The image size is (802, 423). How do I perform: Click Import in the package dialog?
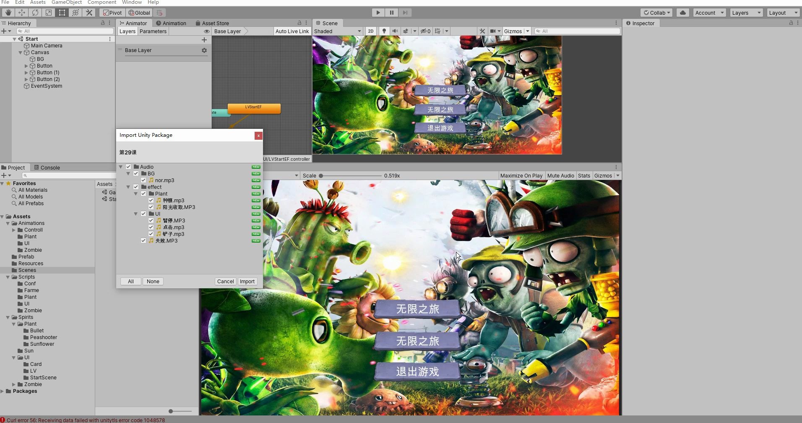coord(247,281)
